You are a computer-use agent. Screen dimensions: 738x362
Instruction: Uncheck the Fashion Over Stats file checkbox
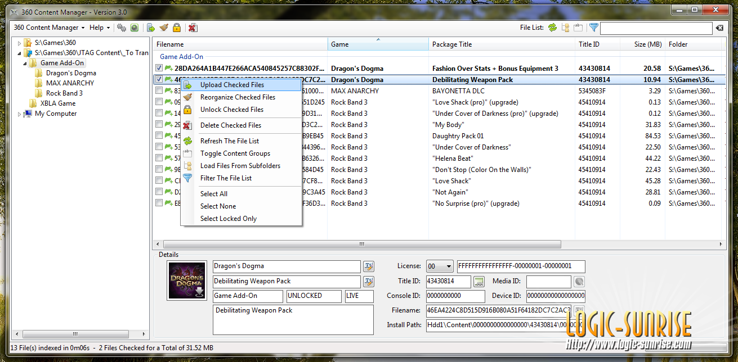[x=159, y=69]
